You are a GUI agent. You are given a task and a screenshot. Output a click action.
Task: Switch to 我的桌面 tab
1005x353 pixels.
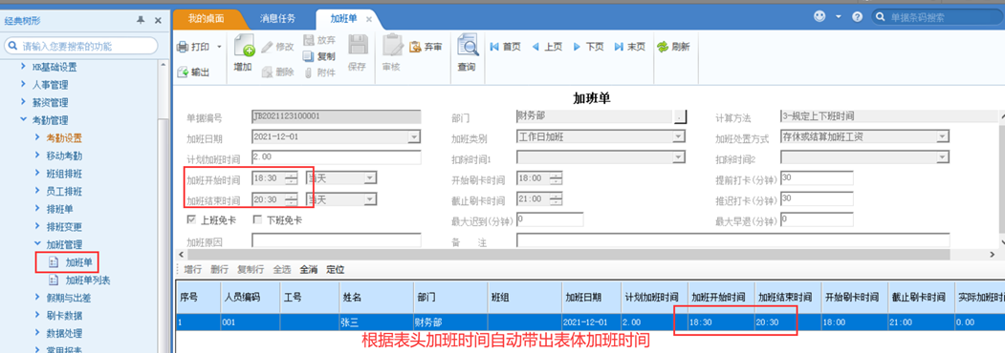(206, 18)
